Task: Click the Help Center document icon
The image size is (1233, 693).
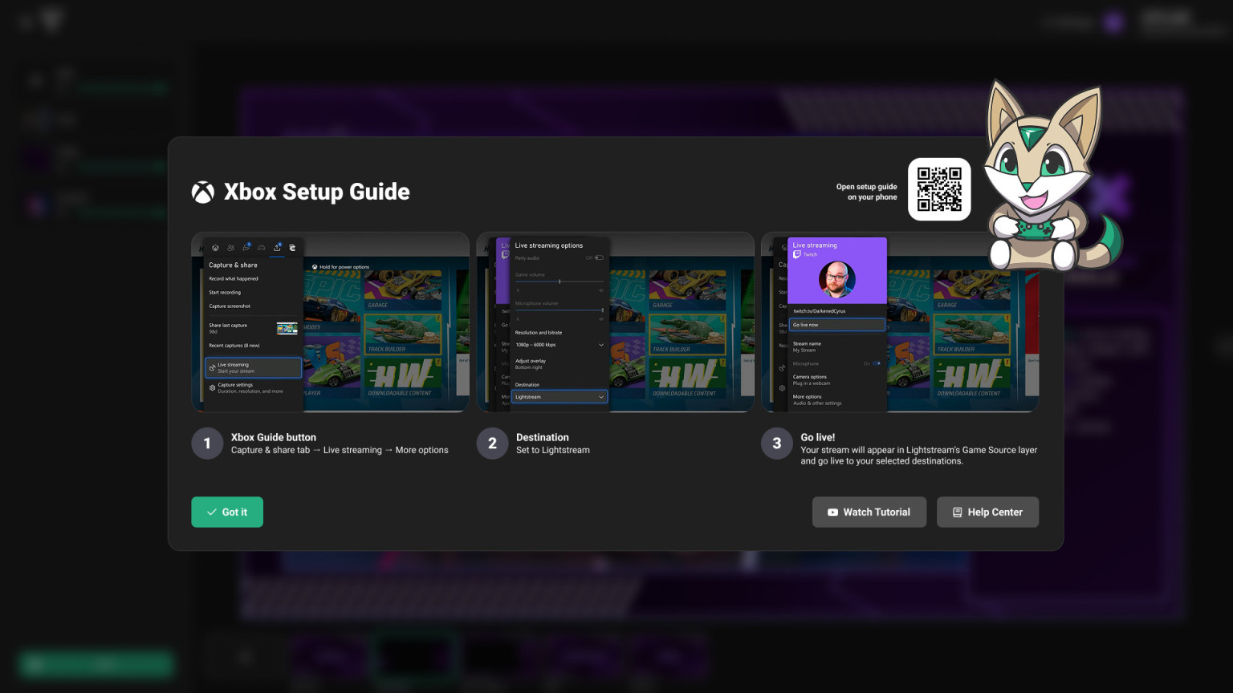Action: 957,512
